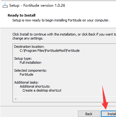Image resolution: width=116 pixels, height=117 pixels.
Task: Click the left scroll arrow in summary box
Action: (x=16, y=99)
